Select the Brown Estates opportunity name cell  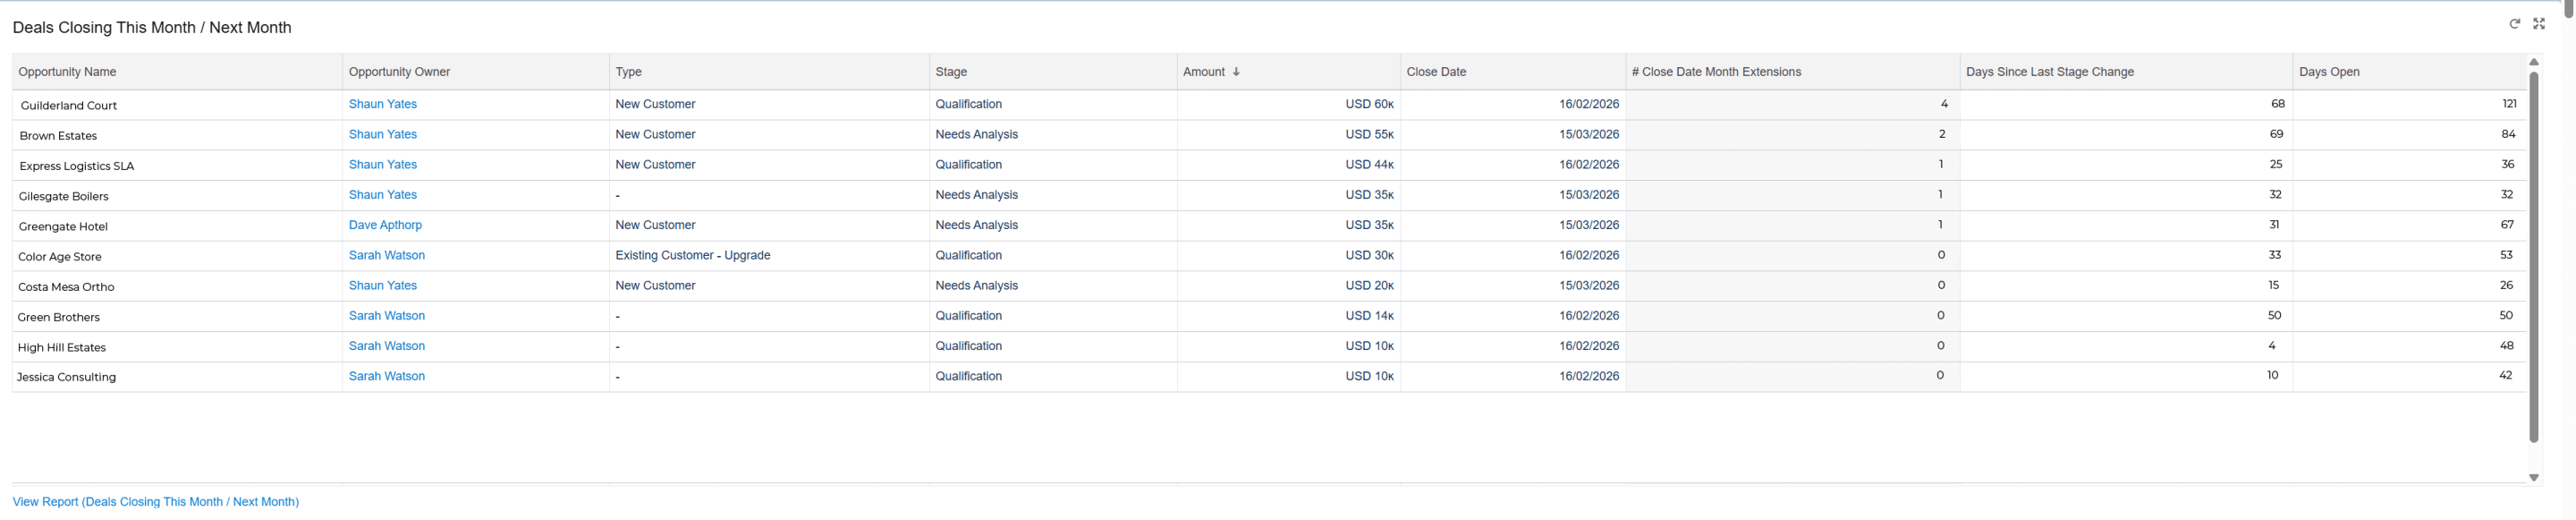point(58,136)
